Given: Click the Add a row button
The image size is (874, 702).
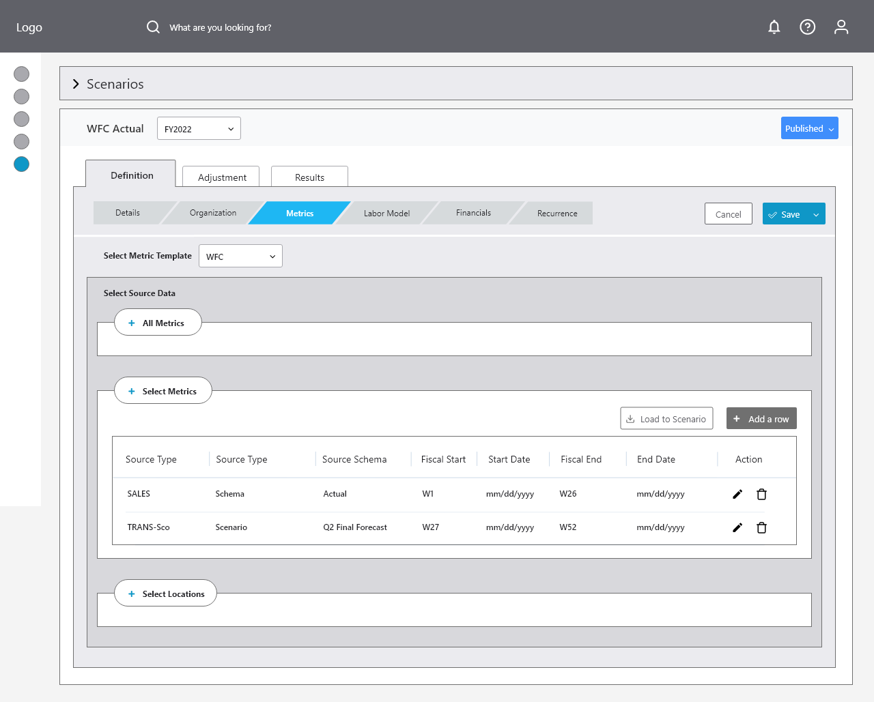Looking at the screenshot, I should pyautogui.click(x=761, y=419).
